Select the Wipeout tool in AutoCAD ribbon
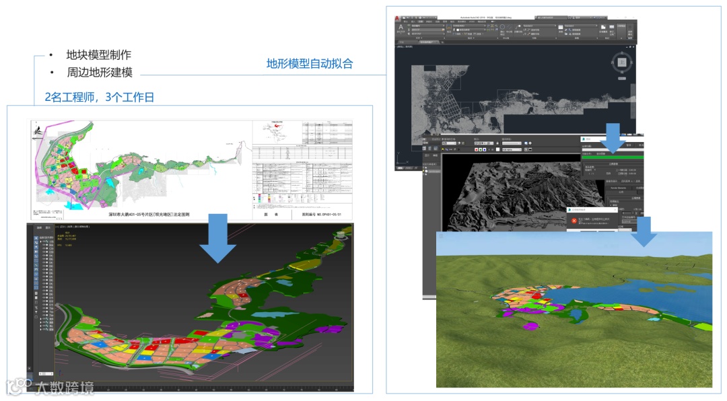The height and width of the screenshot is (401, 727). pyautogui.click(x=602, y=28)
